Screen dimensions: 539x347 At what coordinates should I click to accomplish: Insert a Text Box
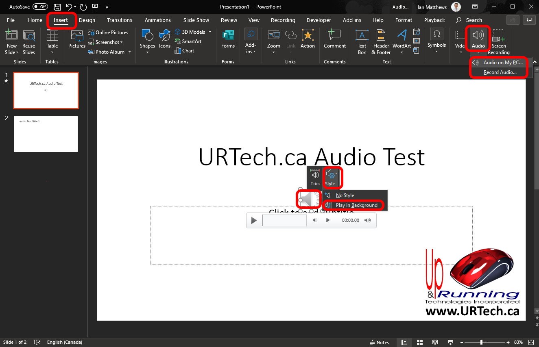pyautogui.click(x=362, y=41)
